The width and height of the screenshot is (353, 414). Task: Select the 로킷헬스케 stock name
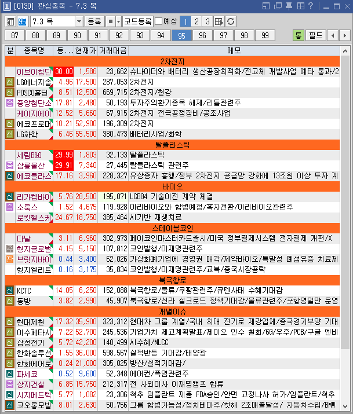pyautogui.click(x=34, y=218)
